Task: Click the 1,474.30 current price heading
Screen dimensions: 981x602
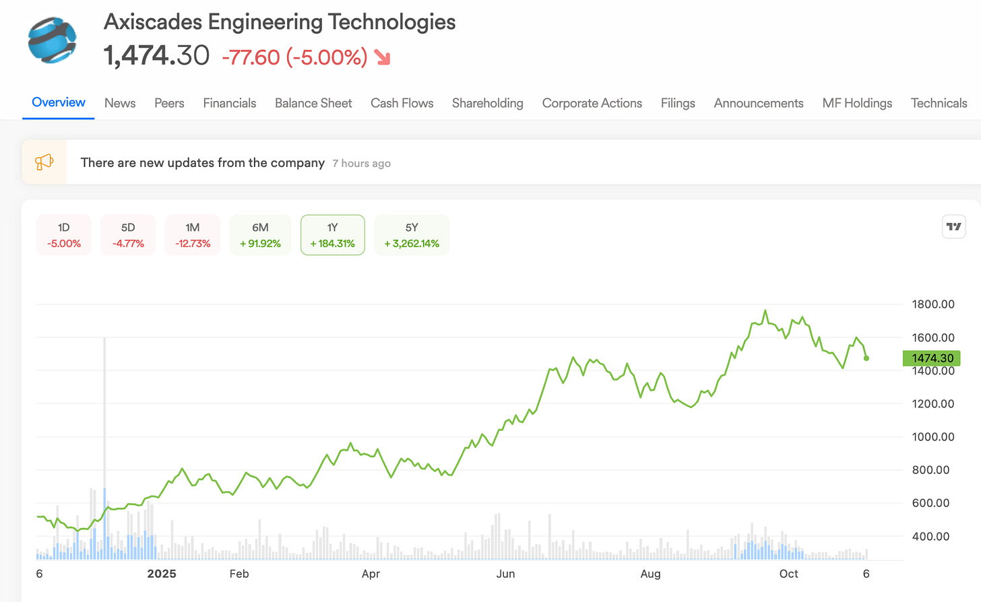Action: [x=156, y=56]
